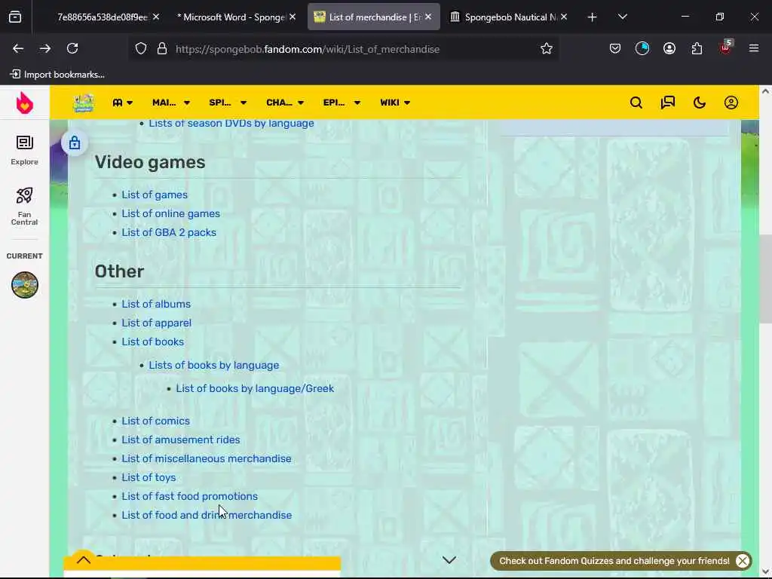Go back with the browser back arrow
The height and width of the screenshot is (579, 772).
pos(18,48)
